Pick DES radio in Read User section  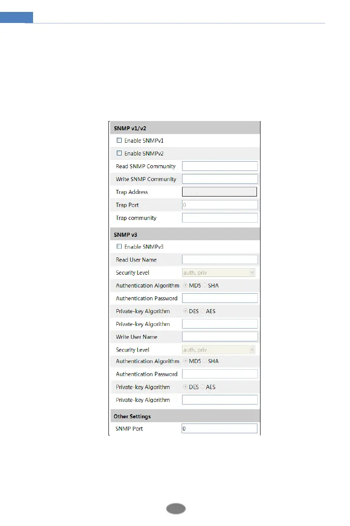[185, 311]
